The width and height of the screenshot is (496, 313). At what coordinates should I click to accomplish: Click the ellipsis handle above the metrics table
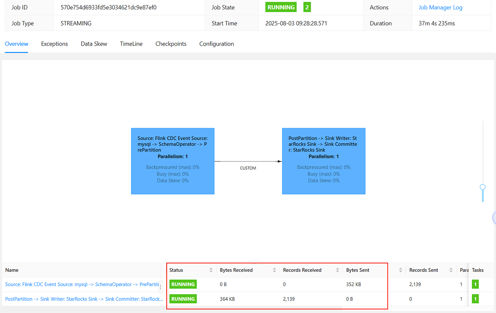click(254, 263)
